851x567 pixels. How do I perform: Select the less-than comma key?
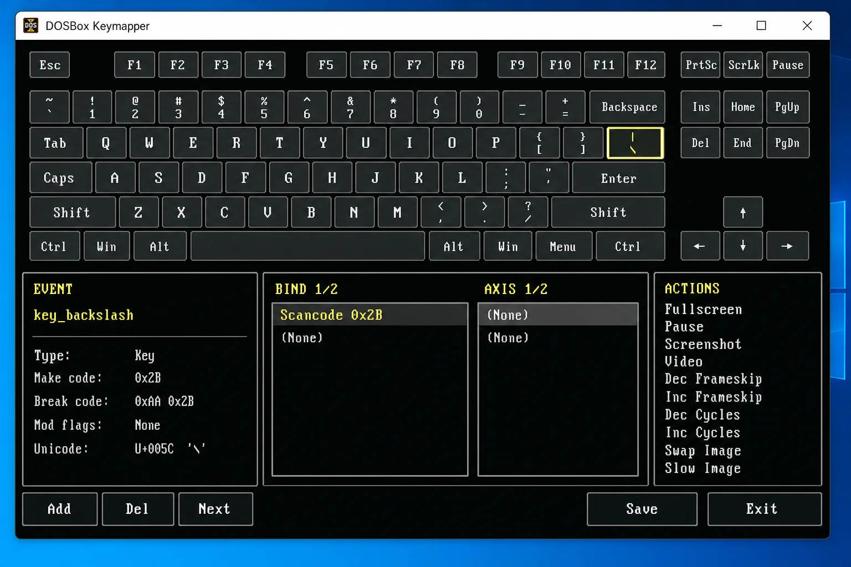pyautogui.click(x=440, y=212)
